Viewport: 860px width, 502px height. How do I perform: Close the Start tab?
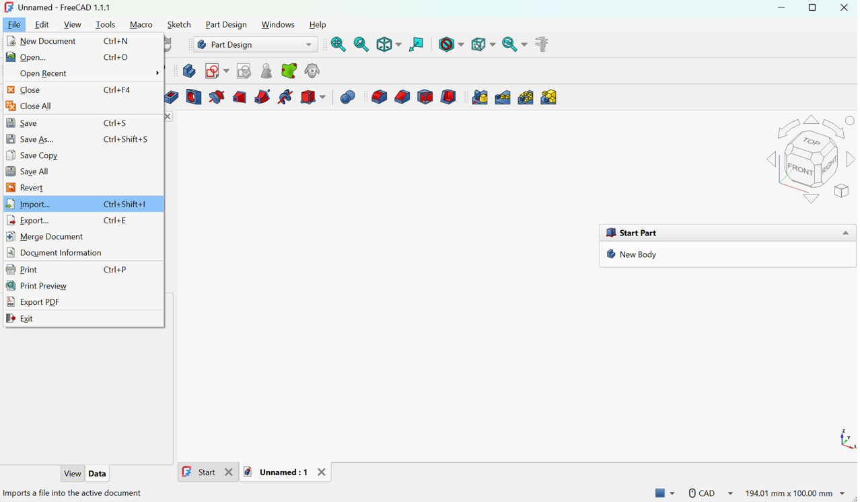point(229,472)
